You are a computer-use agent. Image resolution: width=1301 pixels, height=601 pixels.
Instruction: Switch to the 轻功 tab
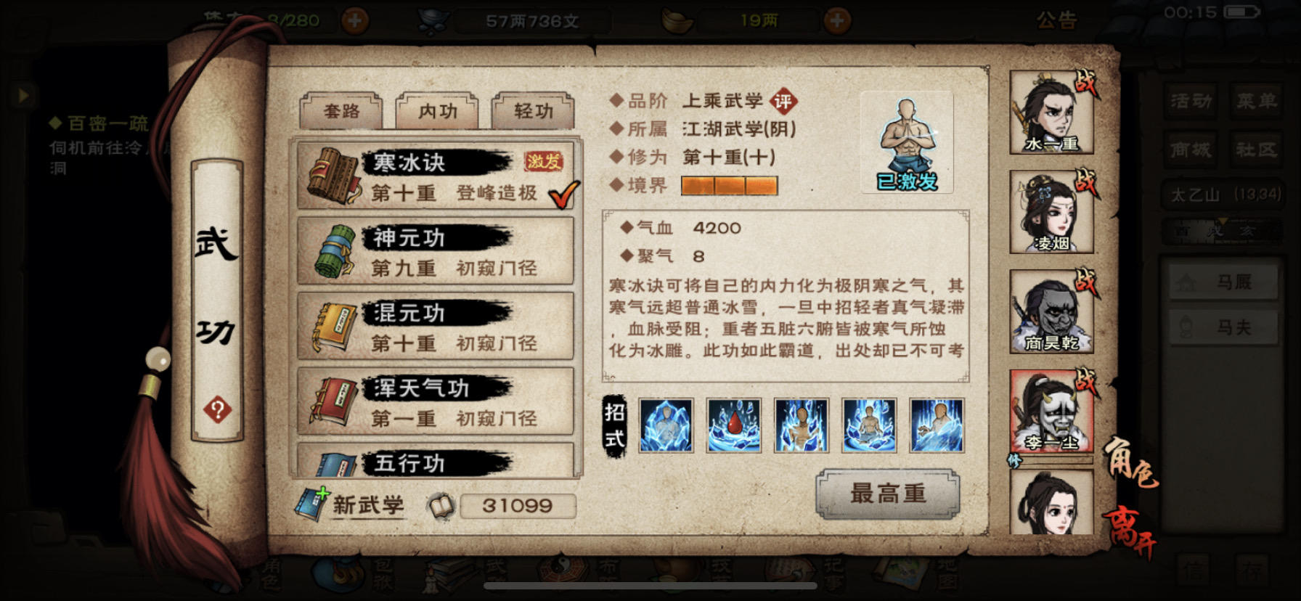tap(533, 111)
